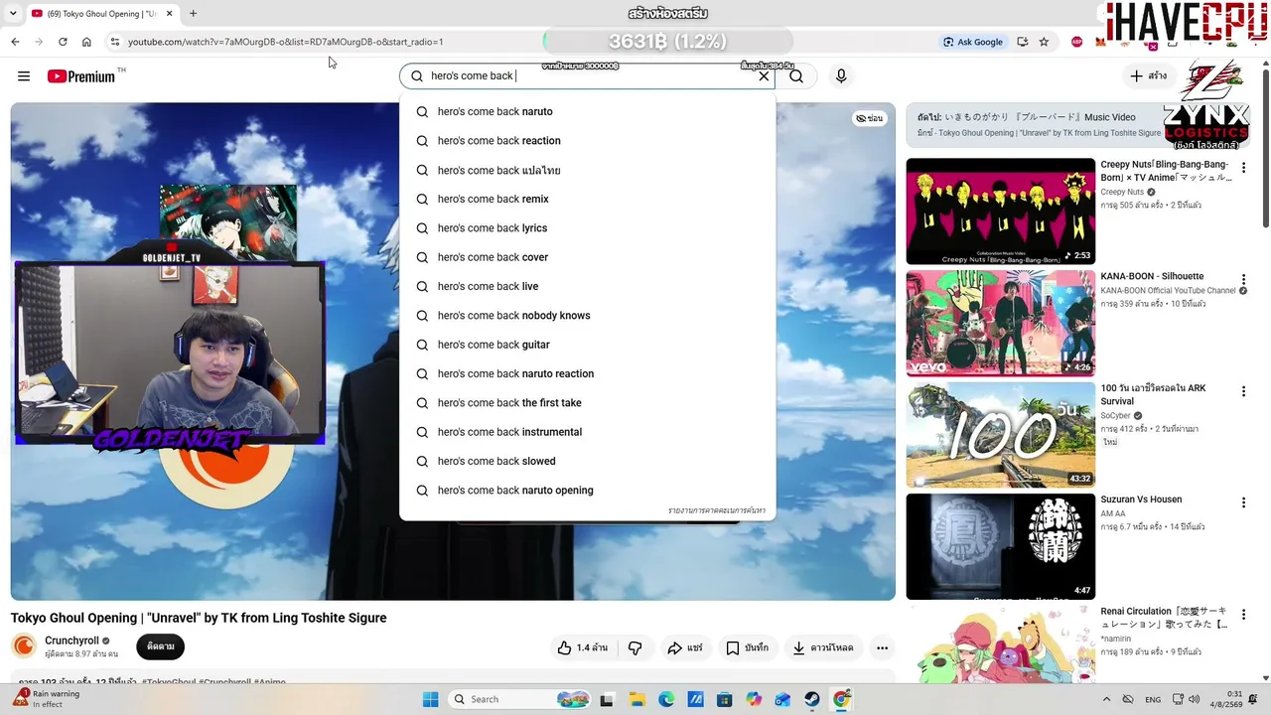The image size is (1271, 715).
Task: Start voice search with the microphone
Action: coord(841,76)
